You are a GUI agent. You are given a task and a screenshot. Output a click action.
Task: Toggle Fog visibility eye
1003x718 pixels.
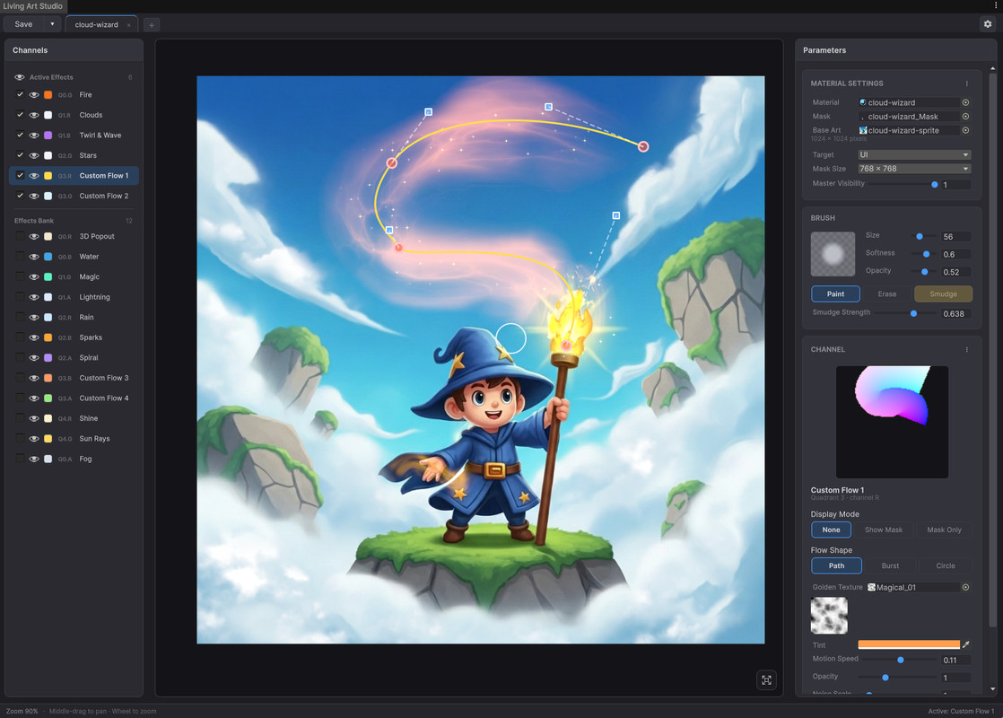(34, 459)
